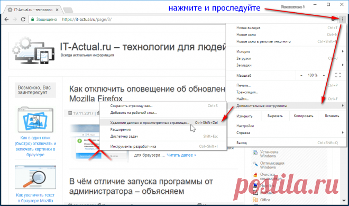Click the green secure padlock icon

pyautogui.click(x=32, y=20)
